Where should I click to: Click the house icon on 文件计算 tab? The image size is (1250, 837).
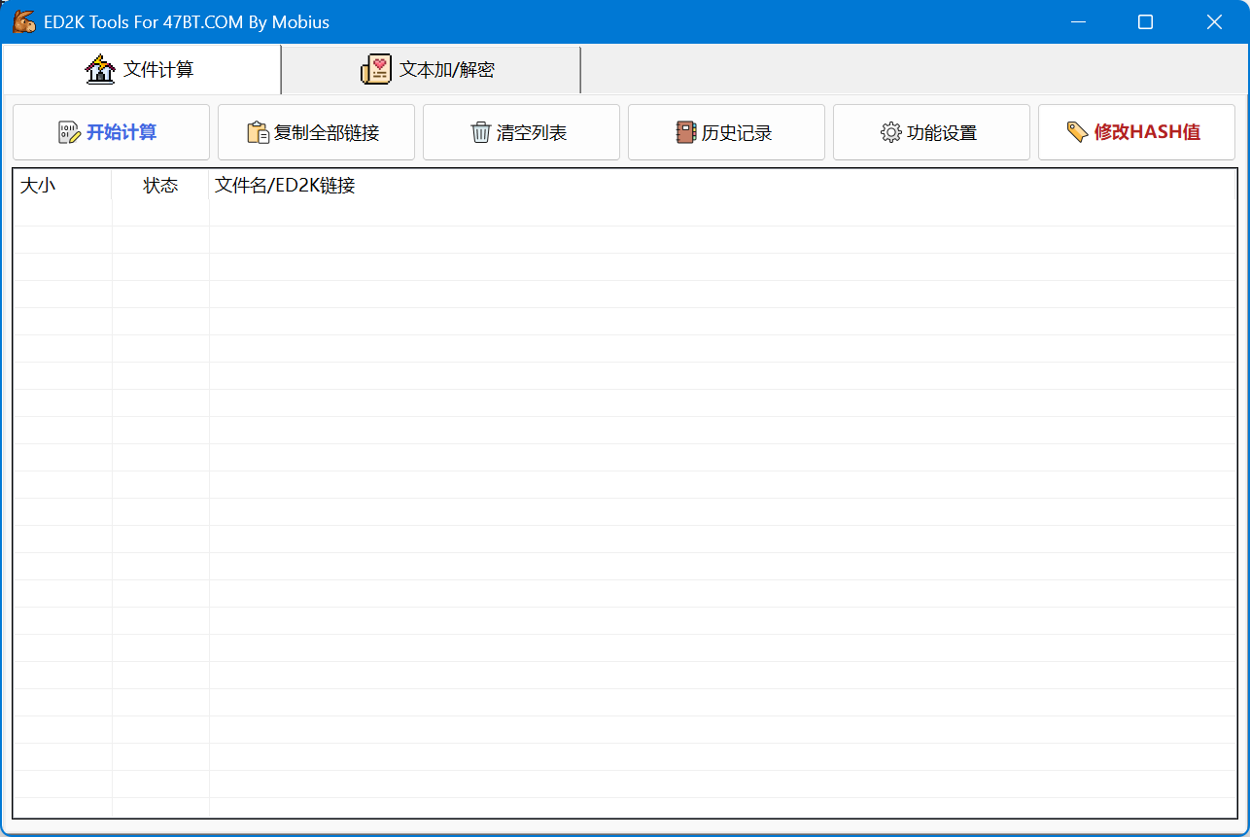100,69
